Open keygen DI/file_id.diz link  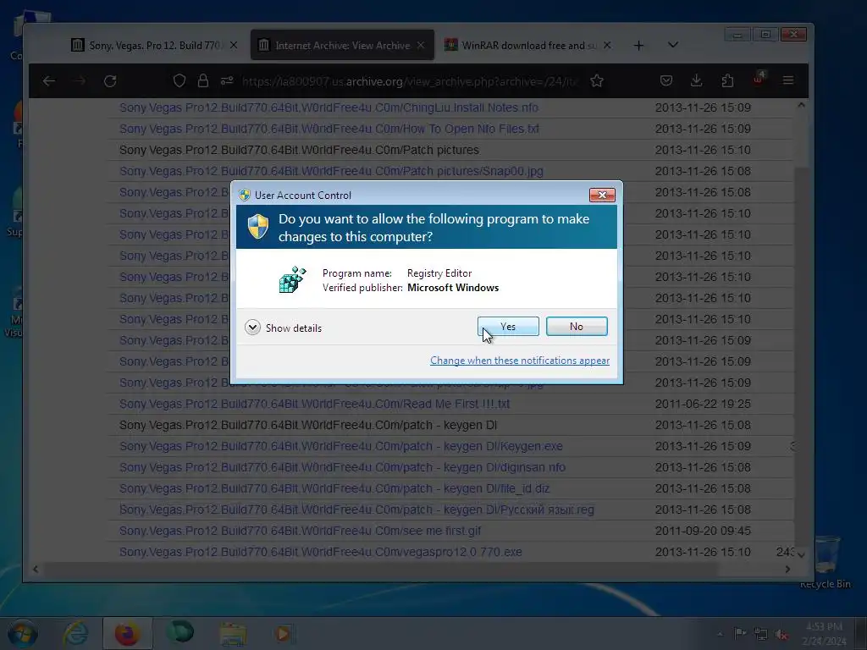coord(334,488)
